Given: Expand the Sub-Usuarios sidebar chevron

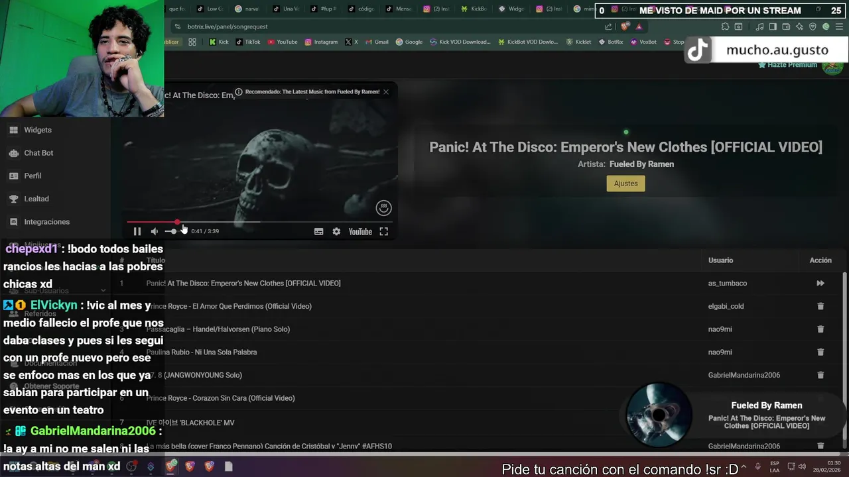Looking at the screenshot, I should click(103, 290).
